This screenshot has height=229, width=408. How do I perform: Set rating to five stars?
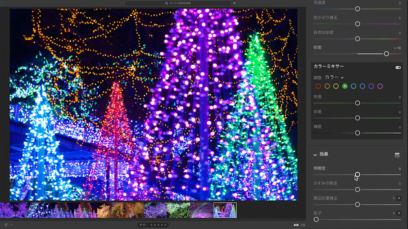coord(165,225)
